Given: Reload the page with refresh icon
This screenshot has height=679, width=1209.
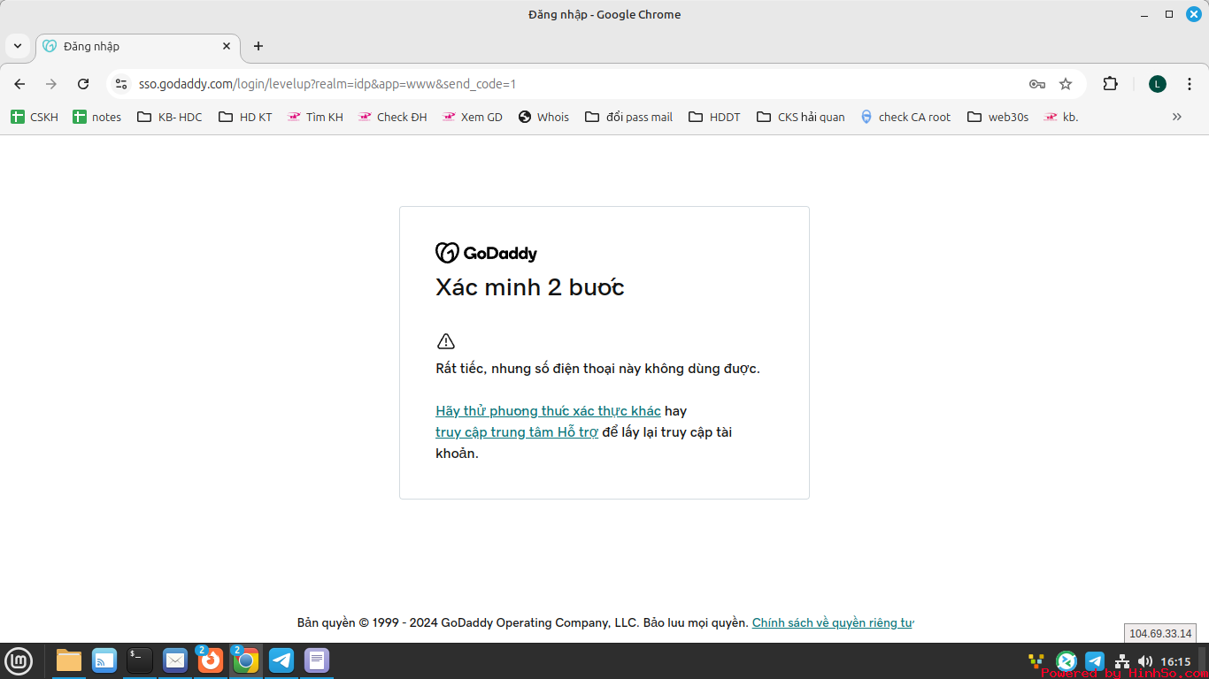Looking at the screenshot, I should [83, 84].
